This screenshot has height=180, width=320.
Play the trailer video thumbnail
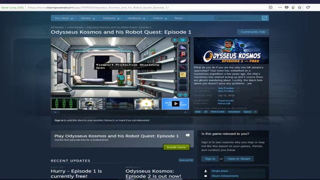coord(175,103)
